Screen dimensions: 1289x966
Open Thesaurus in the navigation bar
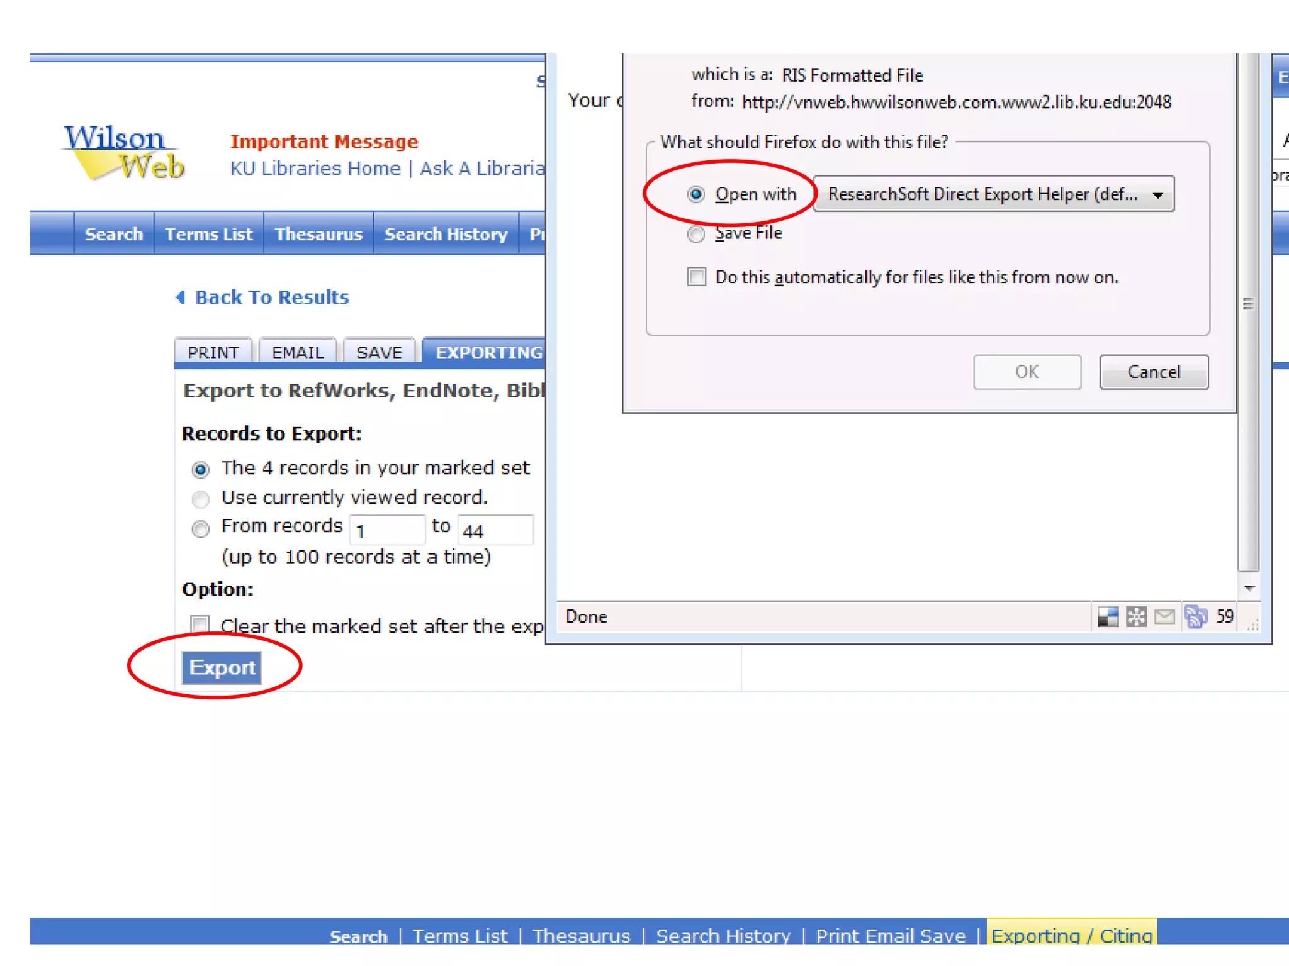click(318, 234)
